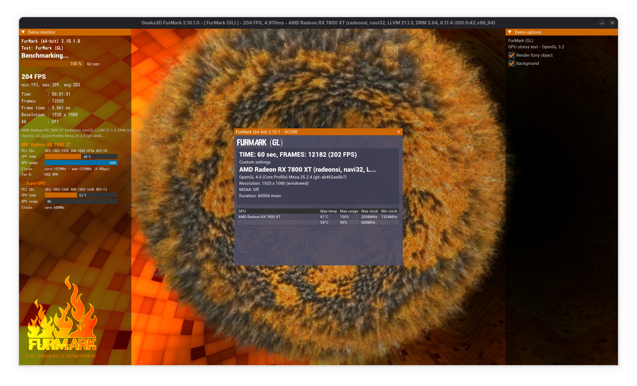Click the main window title bar text
The height and width of the screenshot is (386, 637).
pos(318,23)
